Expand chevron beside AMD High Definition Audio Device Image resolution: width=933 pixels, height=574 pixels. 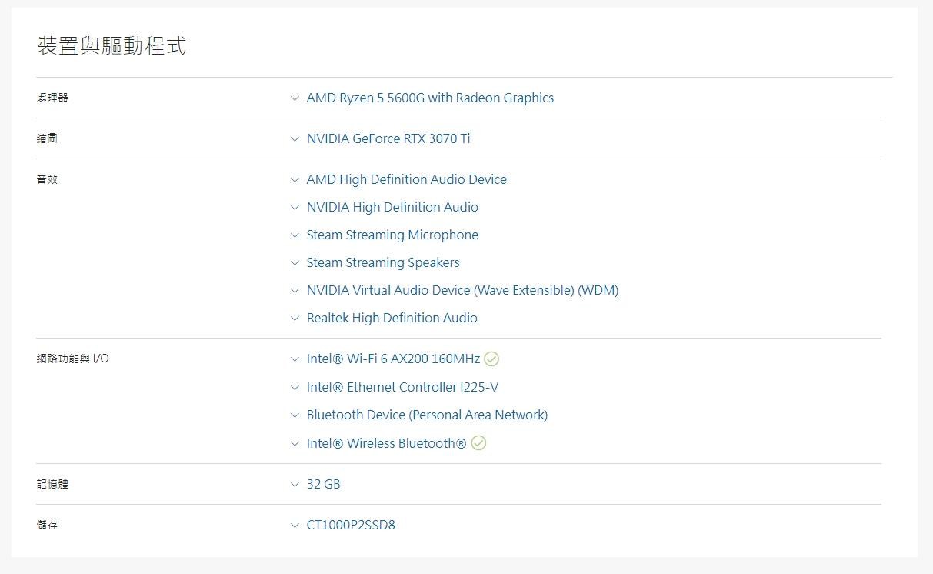[x=295, y=180]
